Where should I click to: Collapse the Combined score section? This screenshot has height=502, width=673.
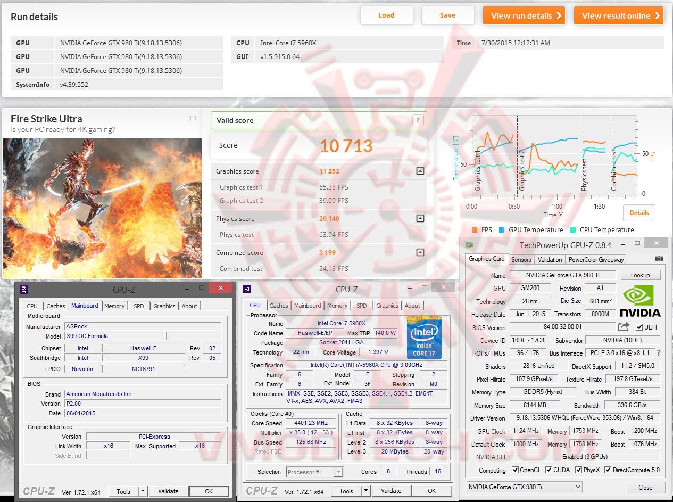coord(420,252)
